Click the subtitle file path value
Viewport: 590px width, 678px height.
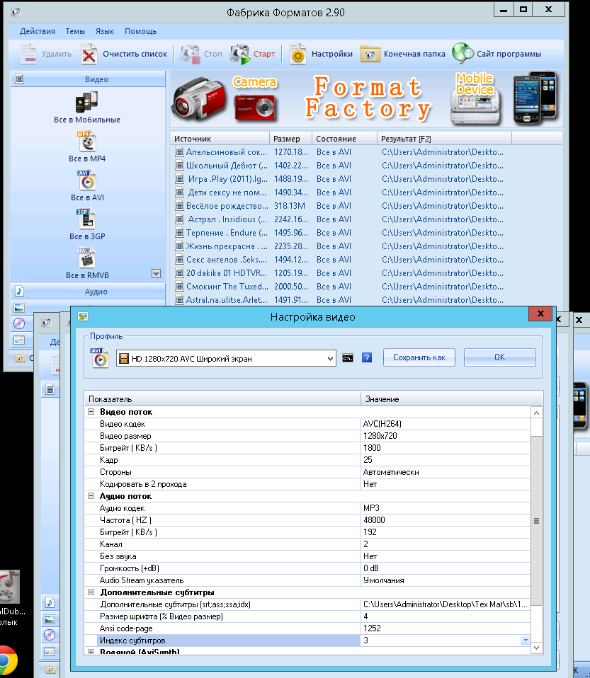(x=446, y=604)
